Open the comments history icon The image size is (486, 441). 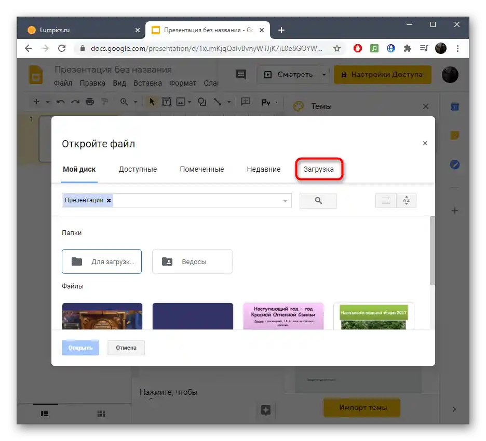pos(241,74)
